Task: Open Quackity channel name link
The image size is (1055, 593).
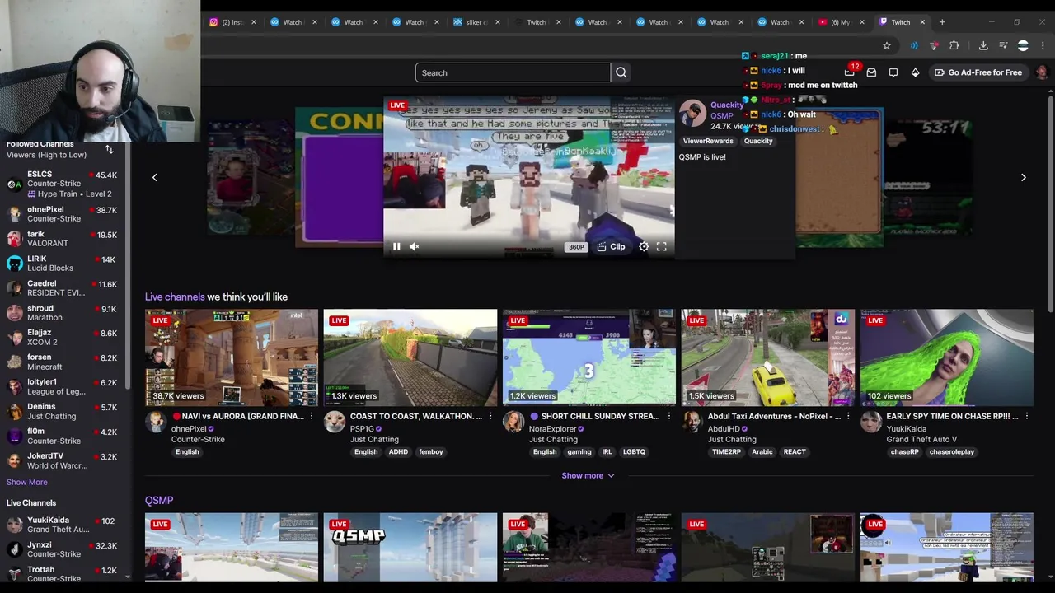Action: (727, 105)
